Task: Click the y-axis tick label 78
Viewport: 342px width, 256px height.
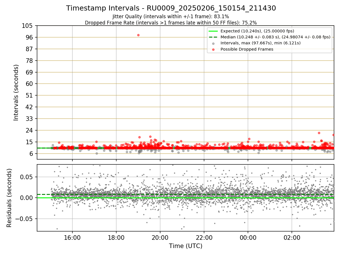Action: pos(30,61)
